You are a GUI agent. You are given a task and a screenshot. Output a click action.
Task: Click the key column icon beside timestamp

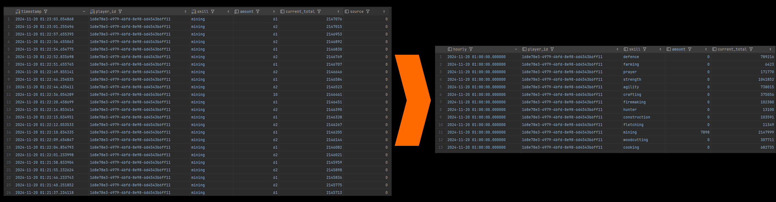pyautogui.click(x=18, y=12)
